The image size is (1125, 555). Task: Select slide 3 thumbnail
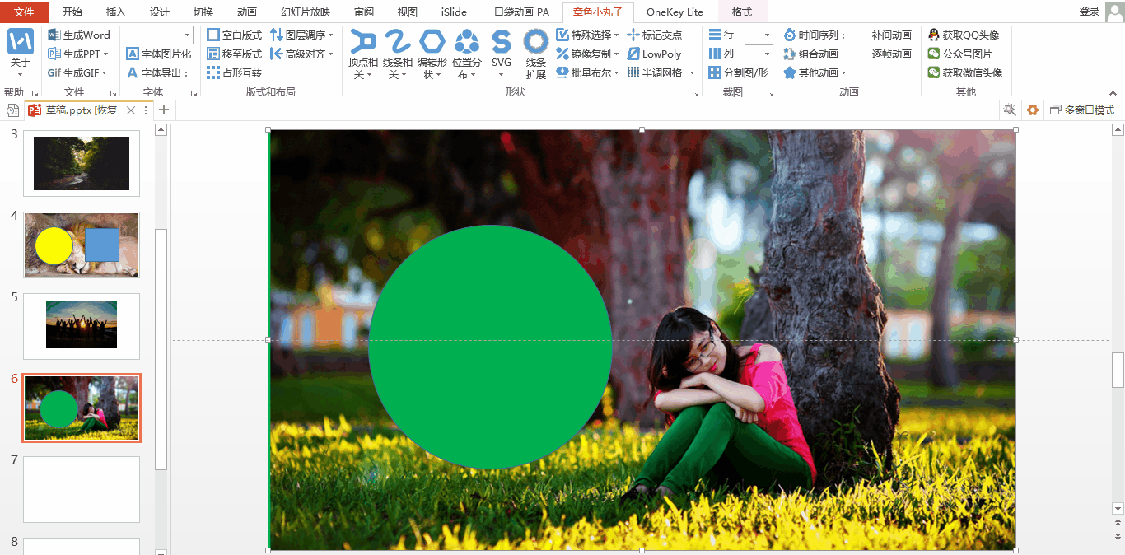82,163
